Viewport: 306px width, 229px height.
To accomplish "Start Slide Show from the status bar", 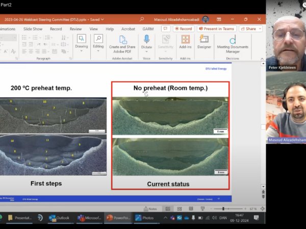I will tap(202, 209).
